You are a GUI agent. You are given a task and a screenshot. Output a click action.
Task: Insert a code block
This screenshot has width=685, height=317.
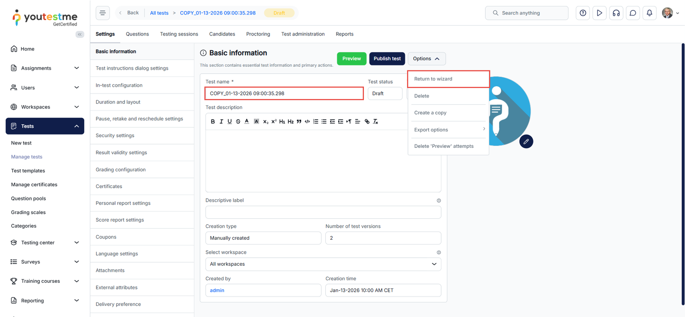click(307, 122)
